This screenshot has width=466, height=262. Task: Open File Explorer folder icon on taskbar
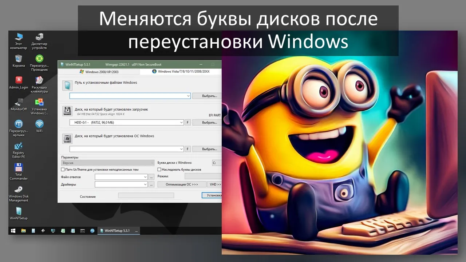(23, 231)
